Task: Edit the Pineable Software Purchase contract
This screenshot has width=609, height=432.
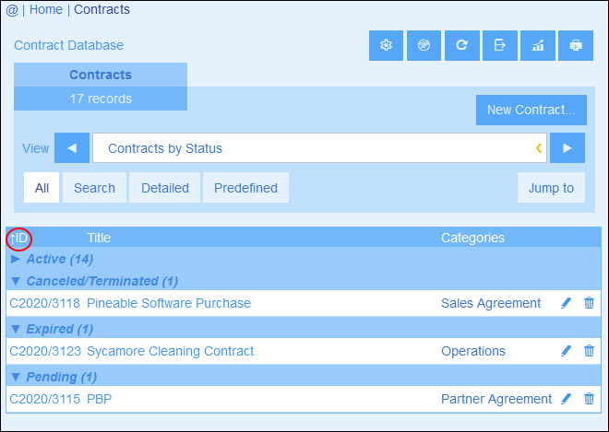Action: pyautogui.click(x=567, y=303)
